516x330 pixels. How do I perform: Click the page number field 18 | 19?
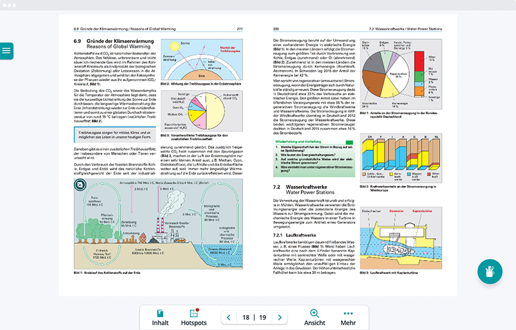click(x=254, y=318)
